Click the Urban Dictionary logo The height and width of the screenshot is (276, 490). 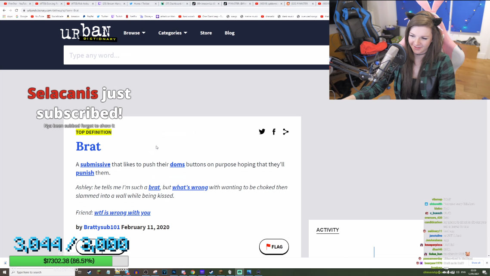88,32
